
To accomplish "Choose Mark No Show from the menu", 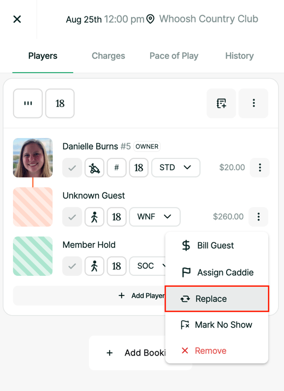I will [x=217, y=325].
